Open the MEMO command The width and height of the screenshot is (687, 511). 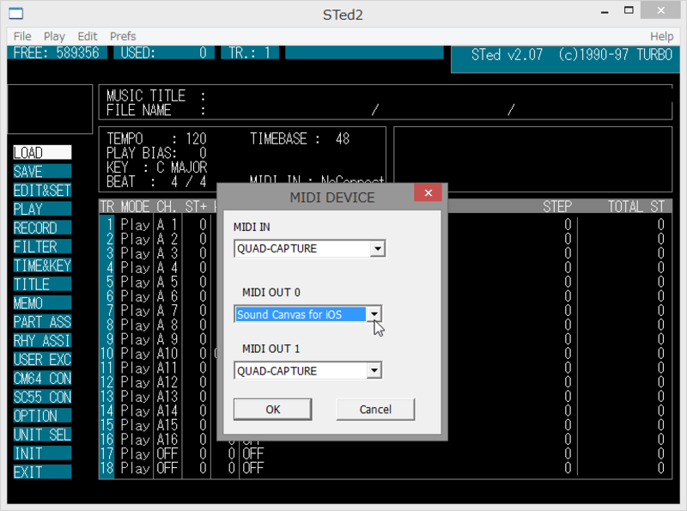42,303
